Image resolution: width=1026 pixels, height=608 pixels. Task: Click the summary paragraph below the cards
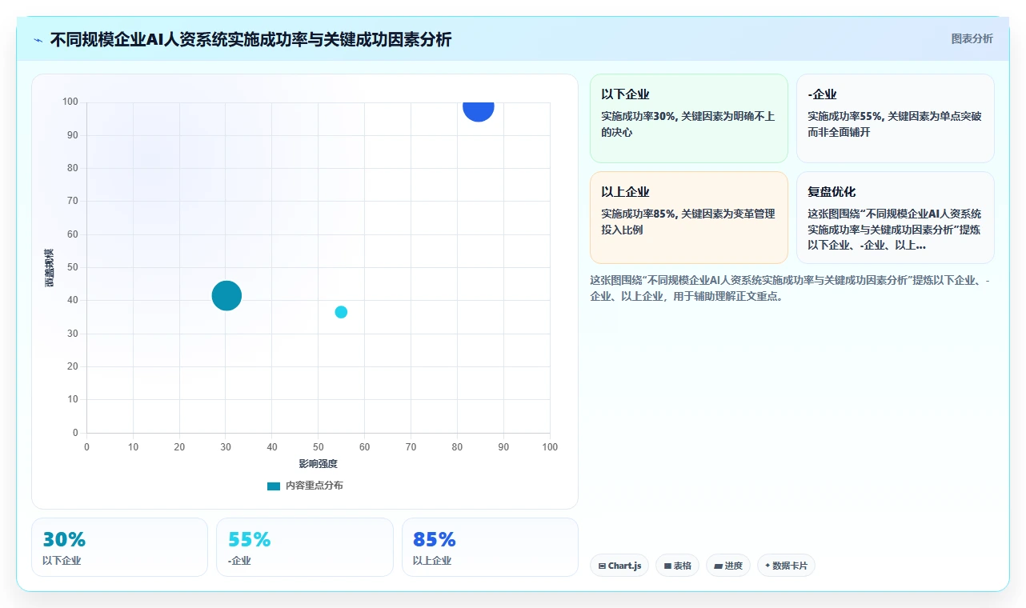[x=791, y=288]
